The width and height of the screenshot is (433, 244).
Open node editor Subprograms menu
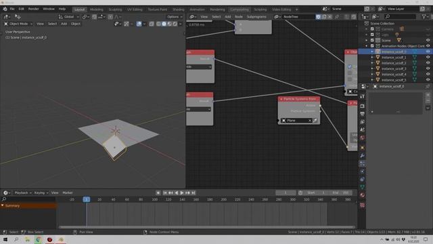pyautogui.click(x=256, y=17)
